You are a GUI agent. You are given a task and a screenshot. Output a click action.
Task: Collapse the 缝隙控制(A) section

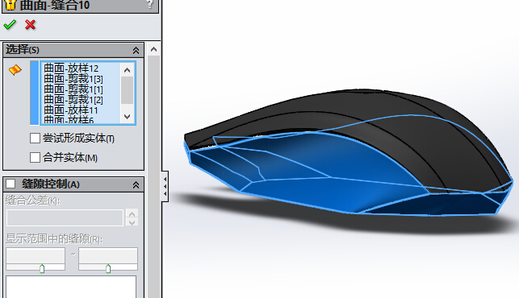[x=136, y=185]
